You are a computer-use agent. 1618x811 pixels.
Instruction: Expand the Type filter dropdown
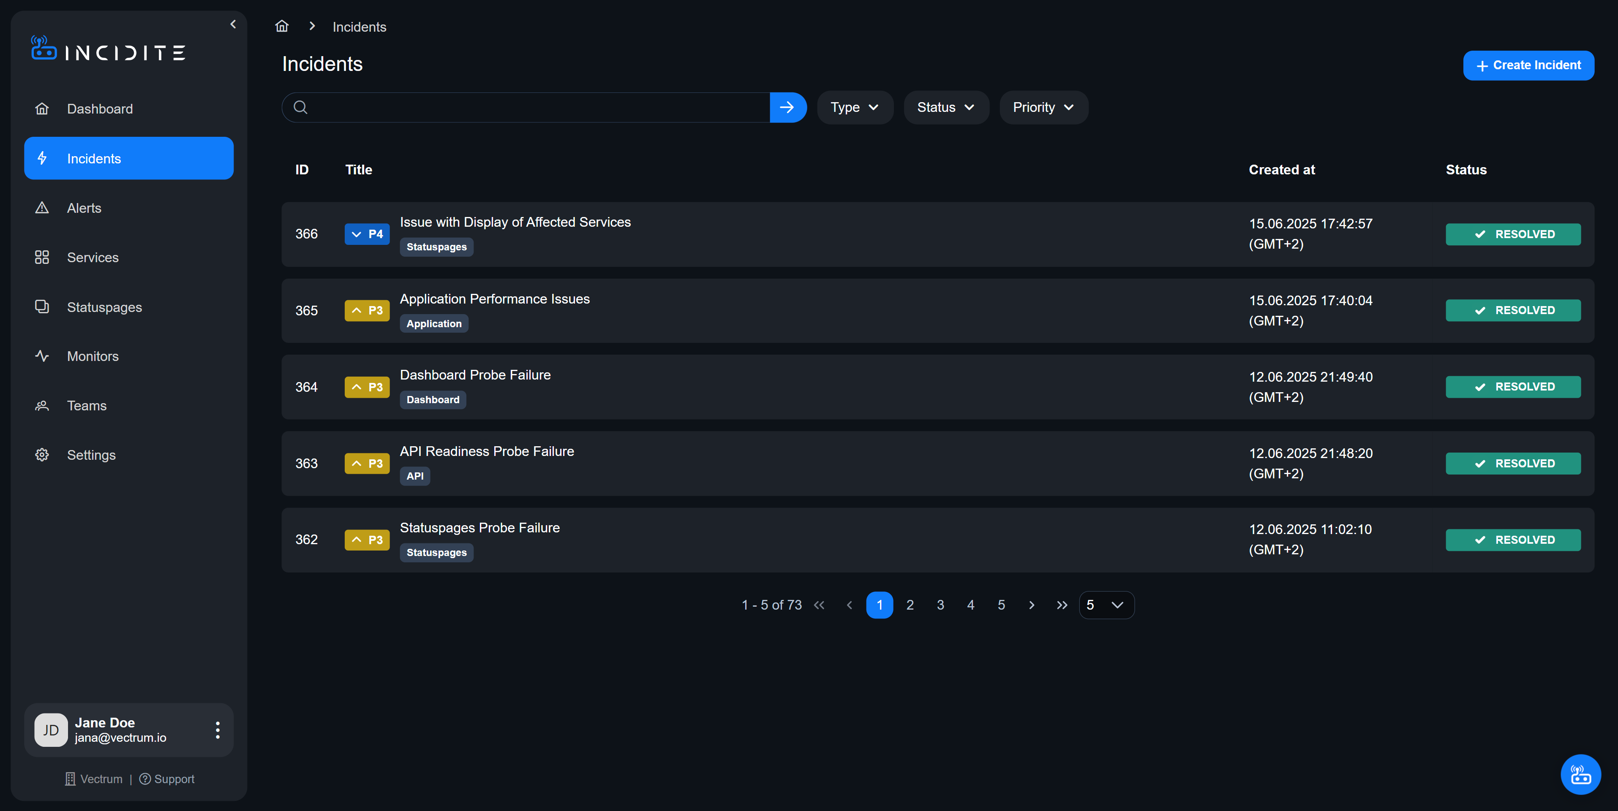coord(854,107)
